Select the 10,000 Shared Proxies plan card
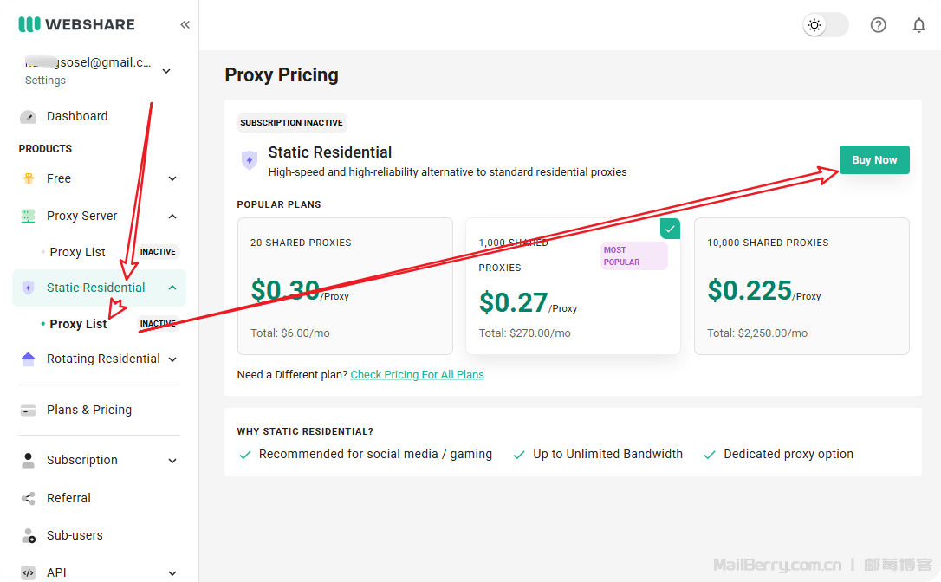Screen dimensions: 941x582 click(x=801, y=286)
